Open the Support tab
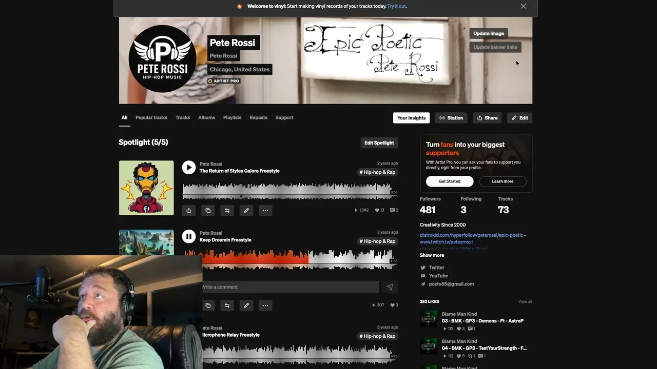Viewport: 657px width, 369px height. click(284, 118)
